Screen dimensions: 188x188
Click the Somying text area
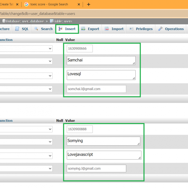point(103,141)
